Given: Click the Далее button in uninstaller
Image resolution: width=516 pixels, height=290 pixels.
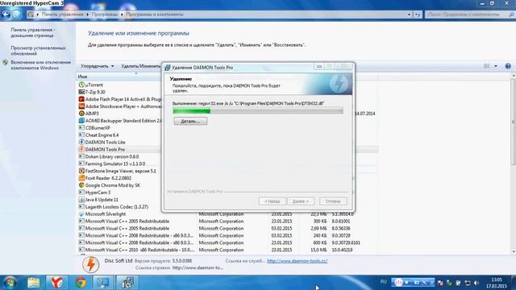Looking at the screenshot, I should pos(301,201).
